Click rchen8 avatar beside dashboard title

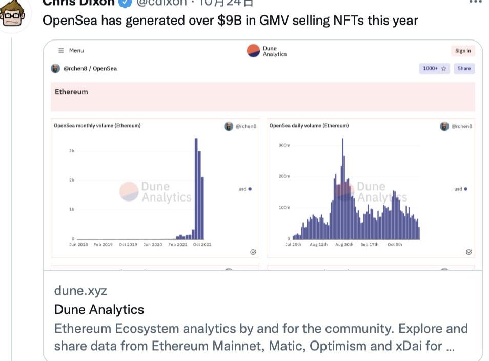coord(55,68)
